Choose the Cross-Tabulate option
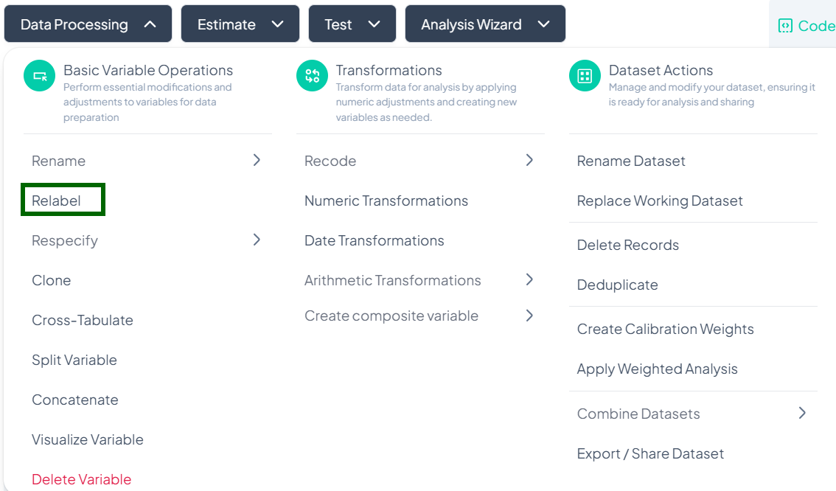Viewport: 836px width, 491px height. (83, 320)
